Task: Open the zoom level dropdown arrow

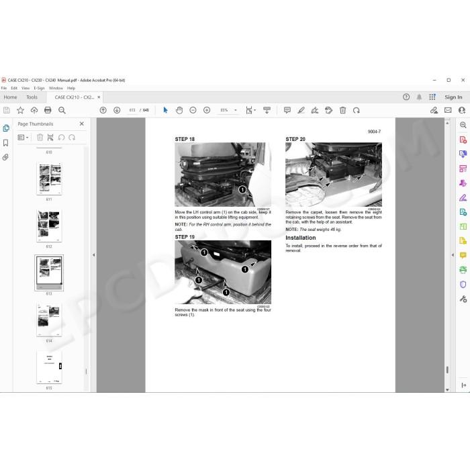Action: coord(236,110)
